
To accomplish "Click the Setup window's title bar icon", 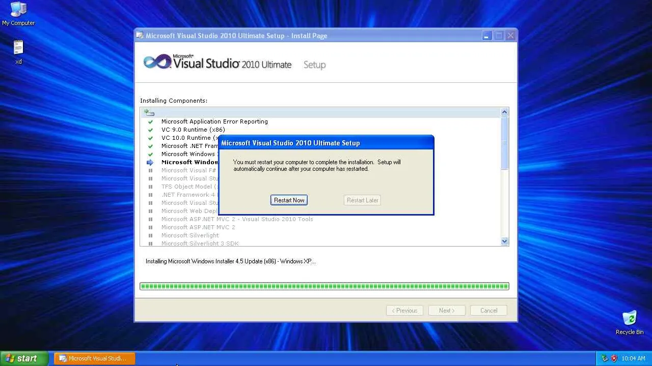I will (140, 36).
